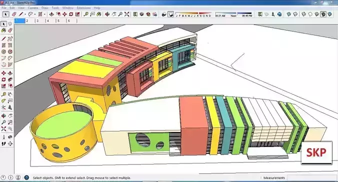Expand the shape tool dropdown arrow
The image size is (338, 182).
click(44, 14)
